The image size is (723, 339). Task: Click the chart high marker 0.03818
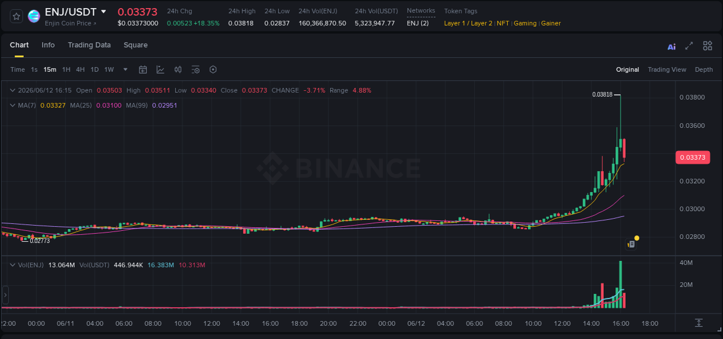pyautogui.click(x=602, y=94)
